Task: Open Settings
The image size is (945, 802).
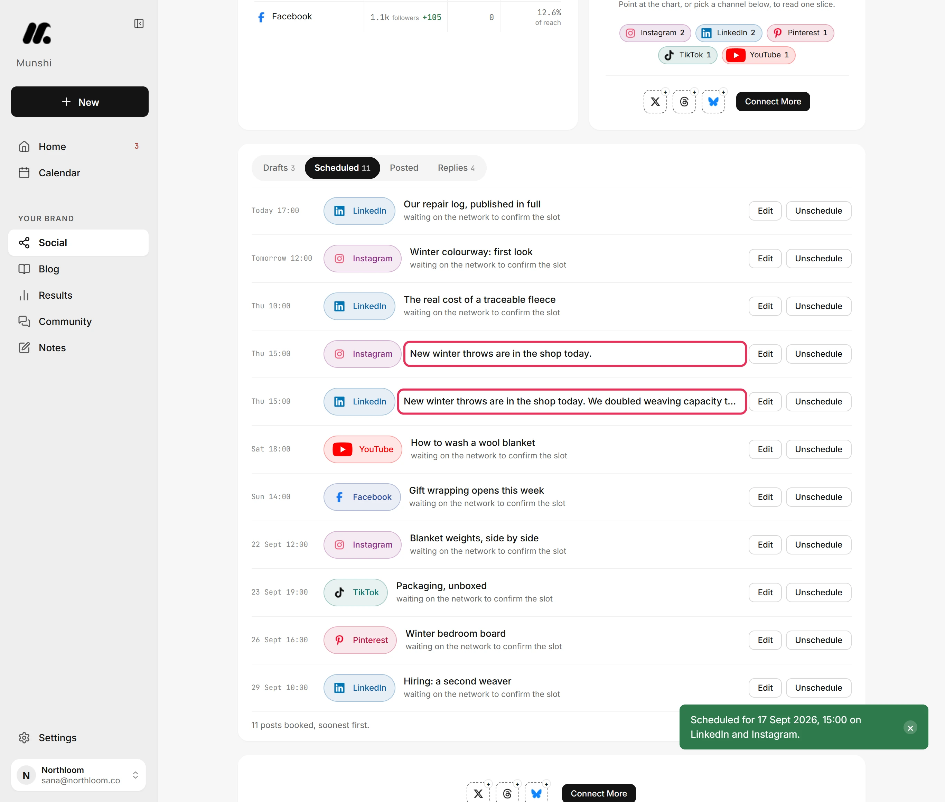Action: 78,737
